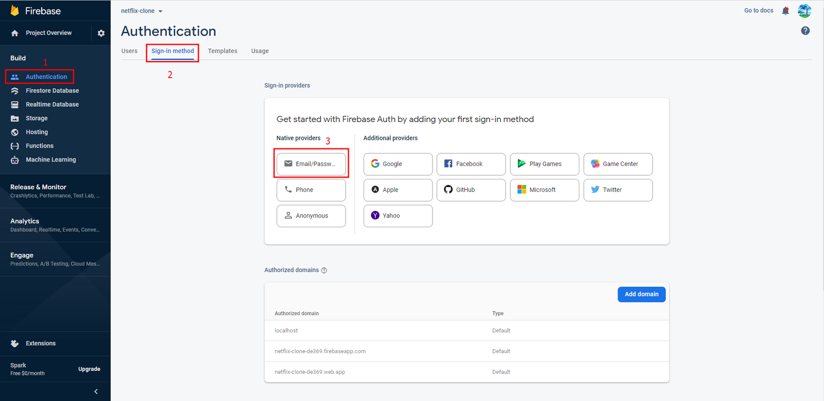
Task: Open Machine Learning in sidebar
Action: coord(50,160)
